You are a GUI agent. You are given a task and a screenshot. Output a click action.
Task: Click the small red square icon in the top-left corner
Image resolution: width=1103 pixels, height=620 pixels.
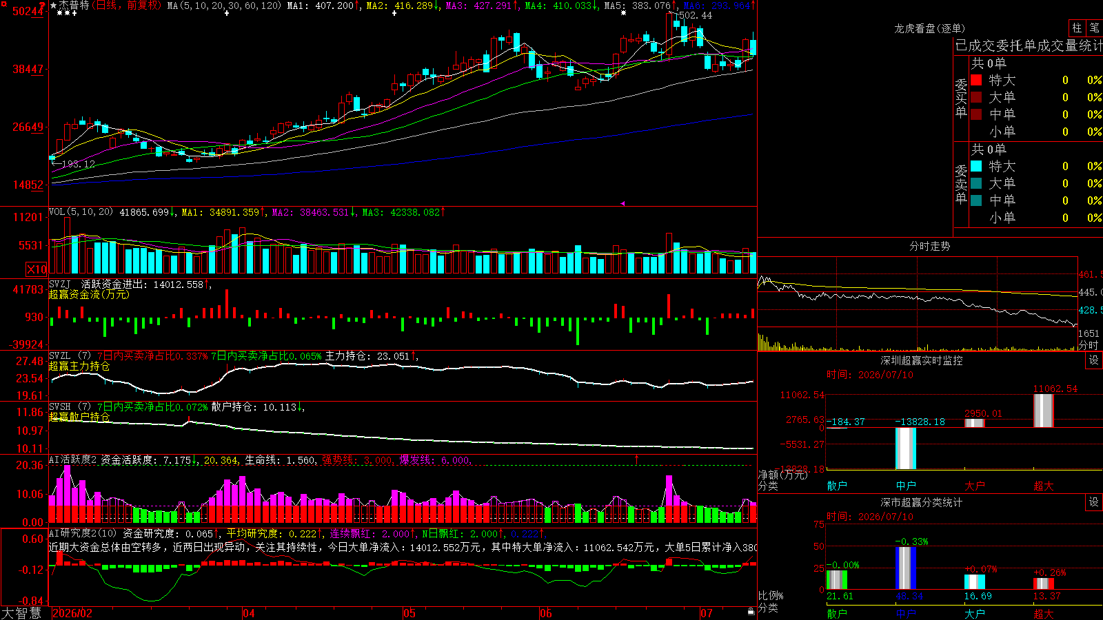tap(4, 4)
